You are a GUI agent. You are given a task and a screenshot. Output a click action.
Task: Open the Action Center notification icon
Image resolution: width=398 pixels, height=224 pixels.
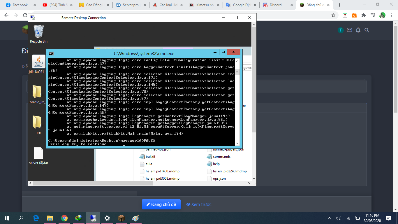[388, 218]
